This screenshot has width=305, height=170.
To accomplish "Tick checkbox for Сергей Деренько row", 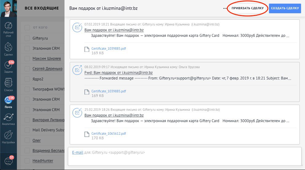I will click(x=27, y=68).
